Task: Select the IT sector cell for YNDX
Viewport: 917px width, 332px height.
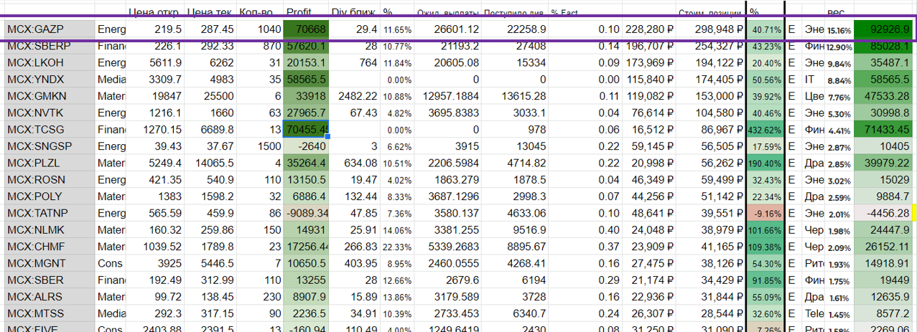Action: 814,79
